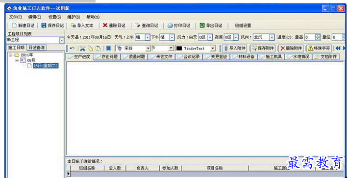Screen dimensions: 347x178
Task: Copy with the two-pages icon
Action: [x=90, y=48]
